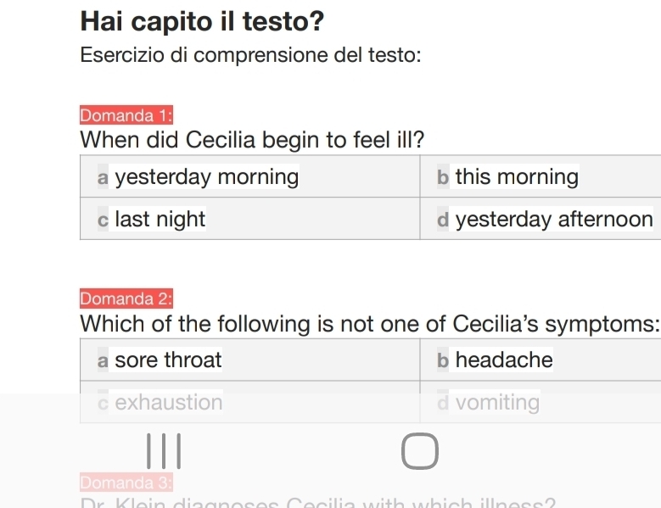Click the 'Domanda 1:' red label
The image size is (661, 508).
click(126, 115)
